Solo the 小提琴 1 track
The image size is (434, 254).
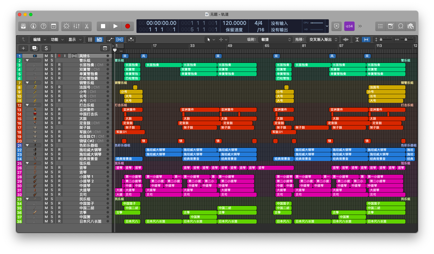52,177
